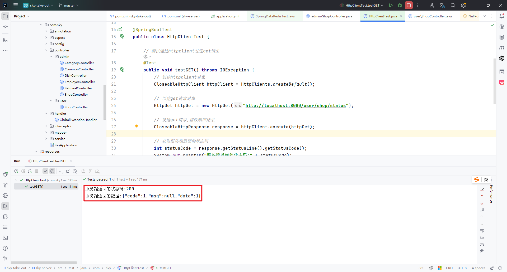
Task: Toggle the Show Ignored tests filter
Action: coord(52,171)
